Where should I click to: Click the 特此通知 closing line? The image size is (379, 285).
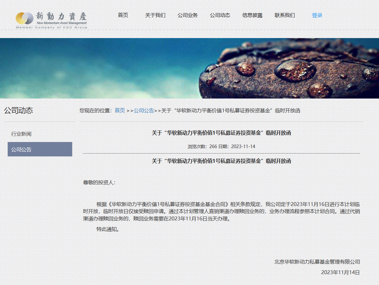click(108, 229)
